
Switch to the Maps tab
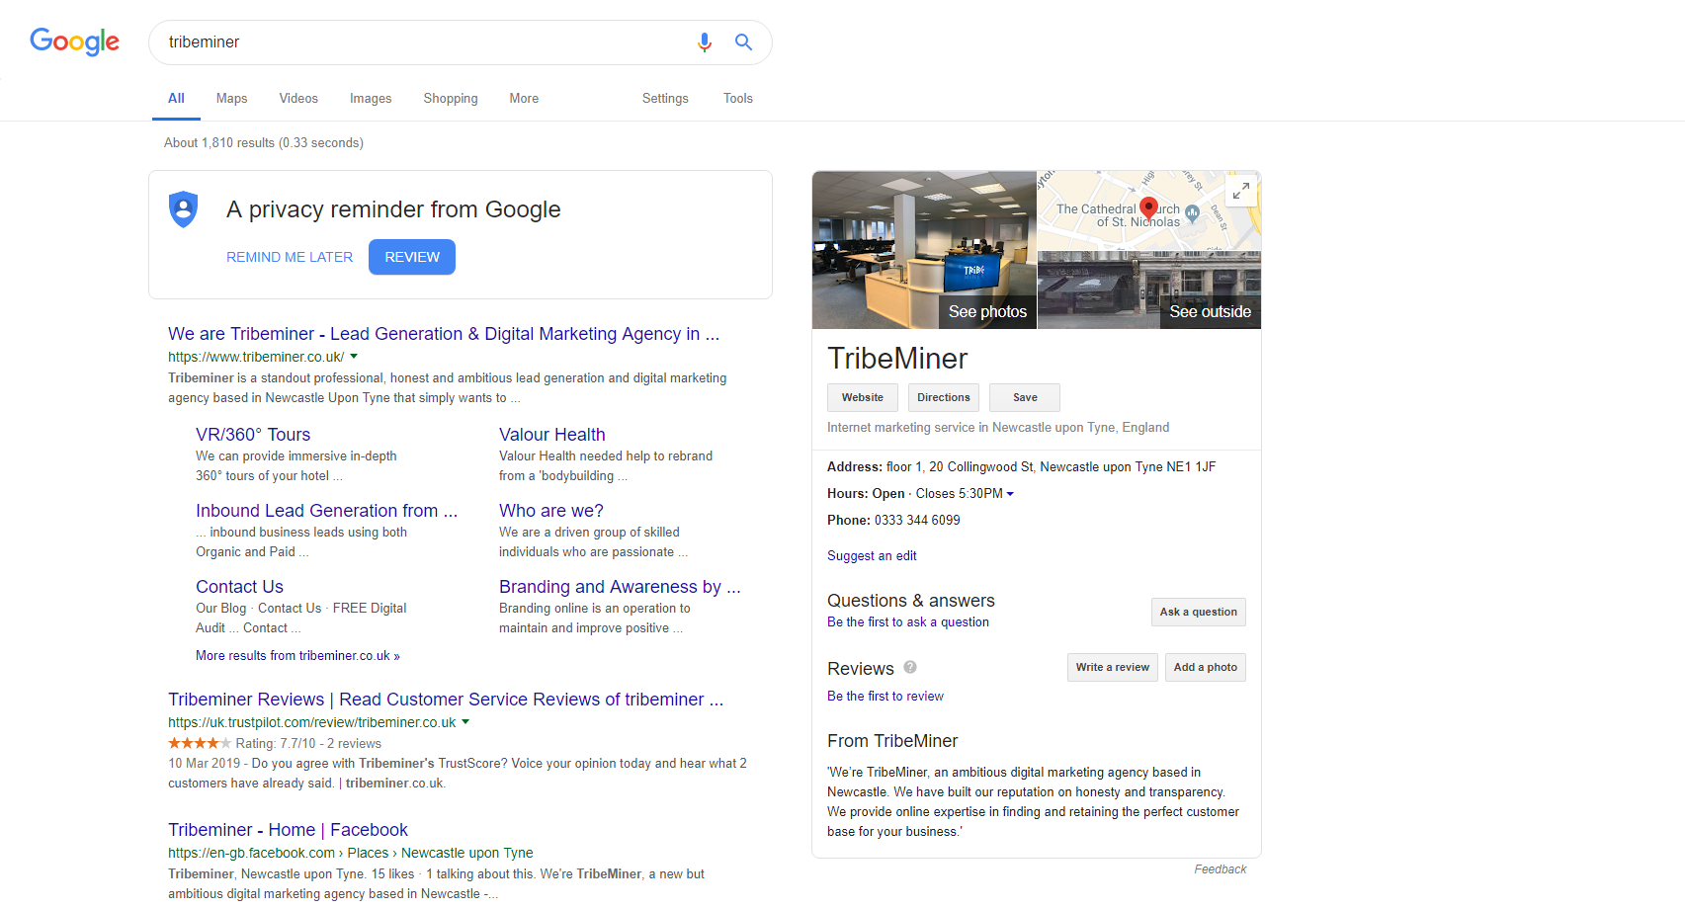point(231,99)
